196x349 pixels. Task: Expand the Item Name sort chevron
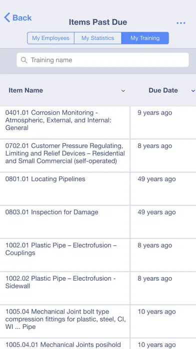pyautogui.click(x=123, y=91)
